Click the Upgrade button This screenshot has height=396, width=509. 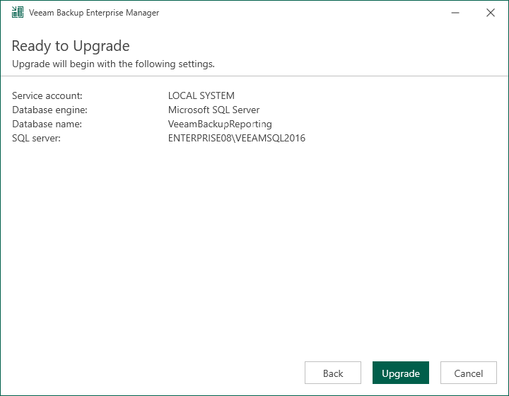click(x=401, y=373)
